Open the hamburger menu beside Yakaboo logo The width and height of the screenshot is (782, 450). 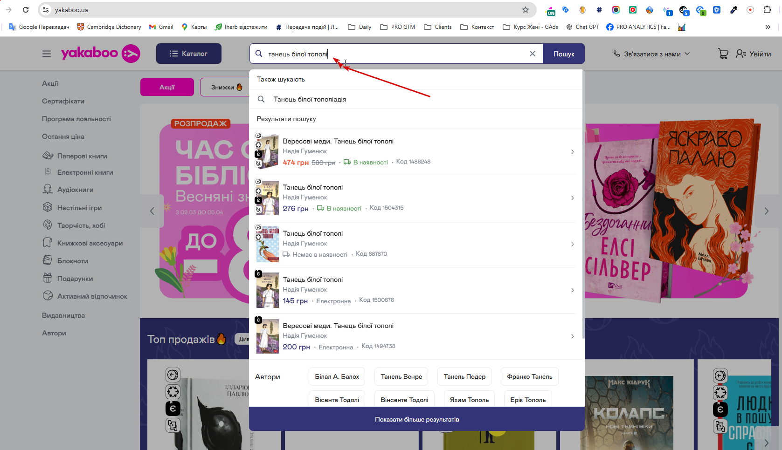[x=47, y=54]
